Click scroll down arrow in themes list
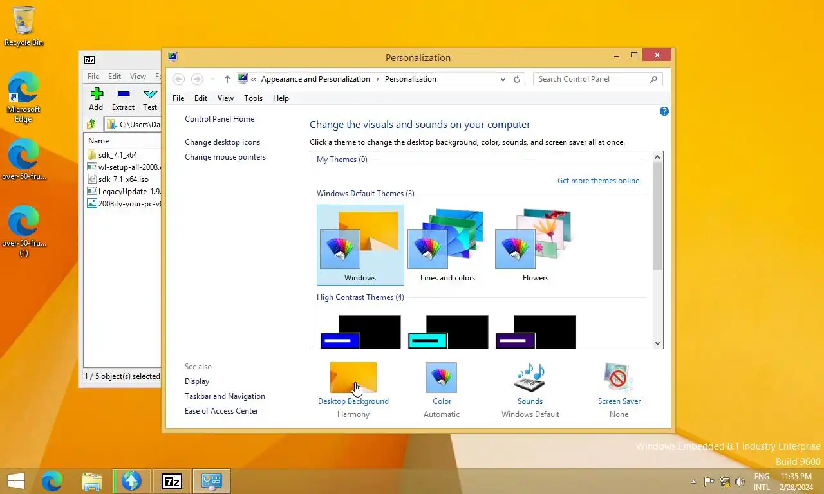Viewport: 824px width, 494px height. pyautogui.click(x=658, y=343)
